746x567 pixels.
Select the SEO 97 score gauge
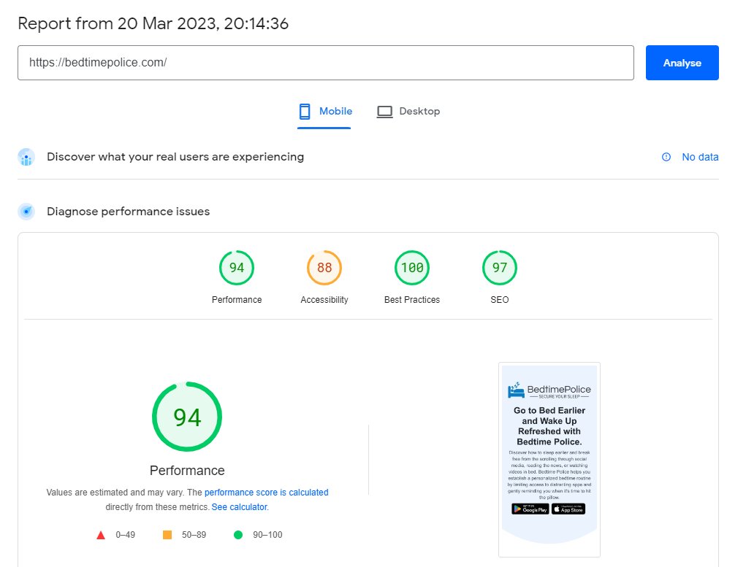tap(500, 268)
